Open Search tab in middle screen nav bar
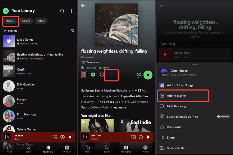This screenshot has width=233, height=155. (107, 149)
